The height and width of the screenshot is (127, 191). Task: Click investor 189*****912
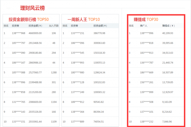[x=78, y=102]
